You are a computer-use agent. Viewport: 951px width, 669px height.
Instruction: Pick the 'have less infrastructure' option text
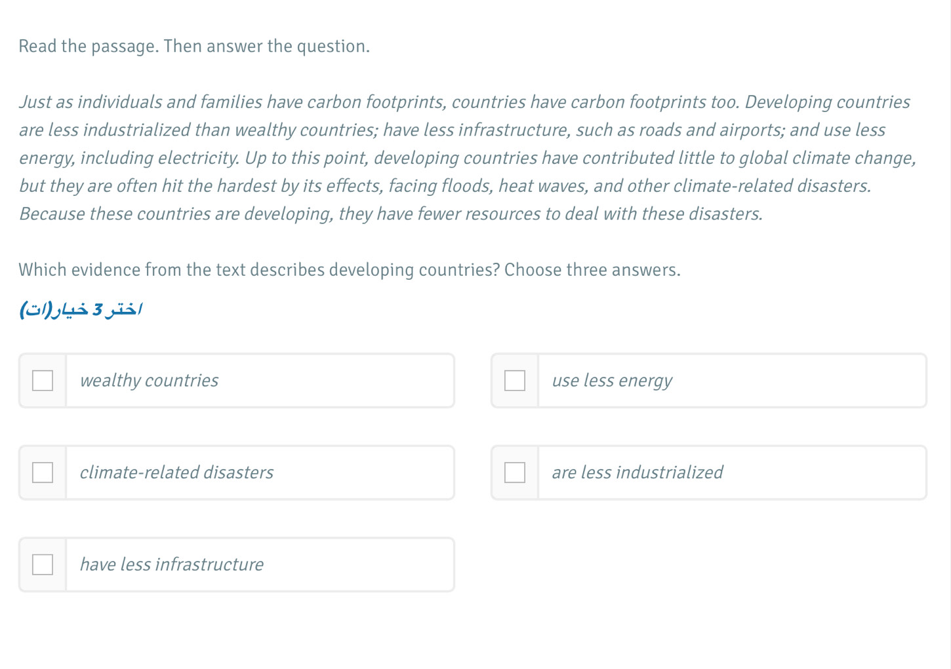coord(171,565)
